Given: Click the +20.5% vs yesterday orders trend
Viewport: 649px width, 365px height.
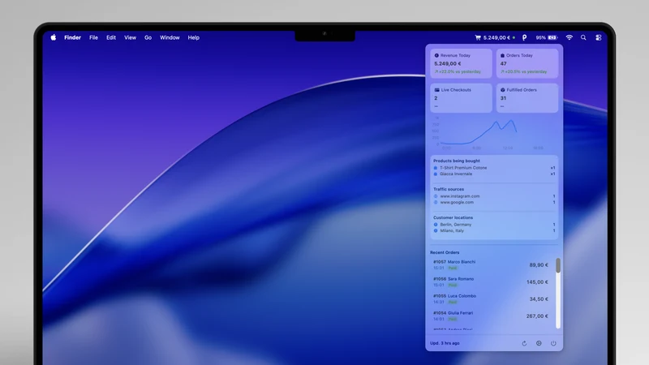Looking at the screenshot, I should coord(523,71).
